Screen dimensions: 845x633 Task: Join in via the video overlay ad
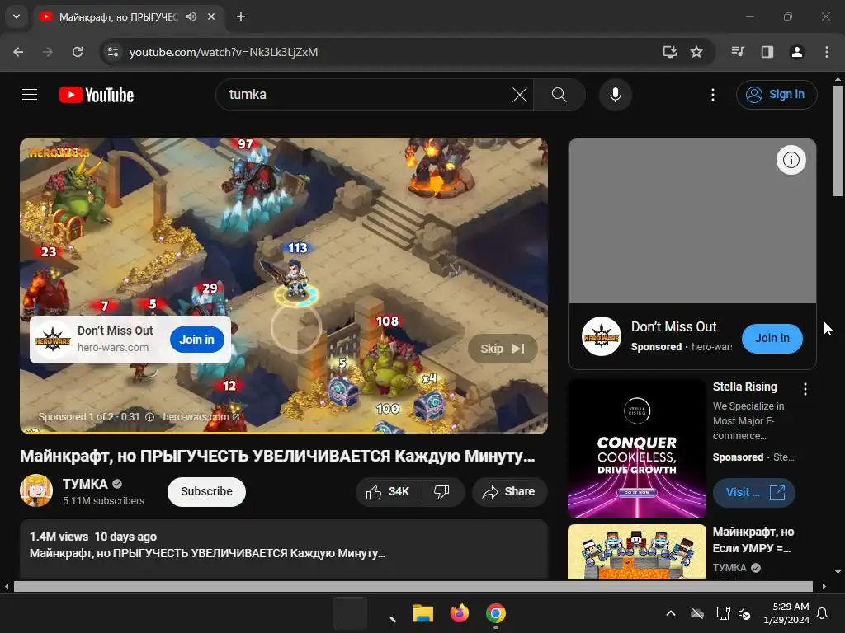(x=196, y=340)
